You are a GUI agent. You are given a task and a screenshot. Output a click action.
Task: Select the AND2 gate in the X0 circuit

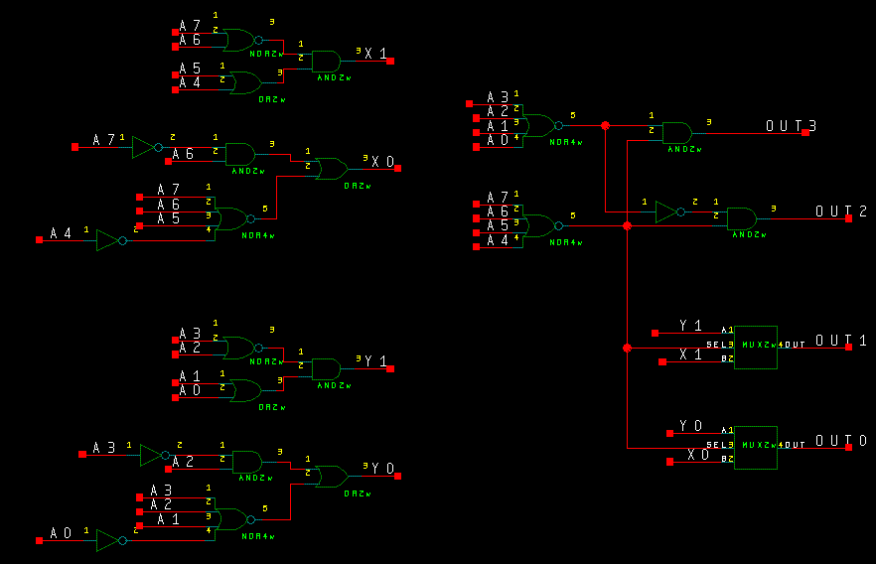[x=240, y=154]
